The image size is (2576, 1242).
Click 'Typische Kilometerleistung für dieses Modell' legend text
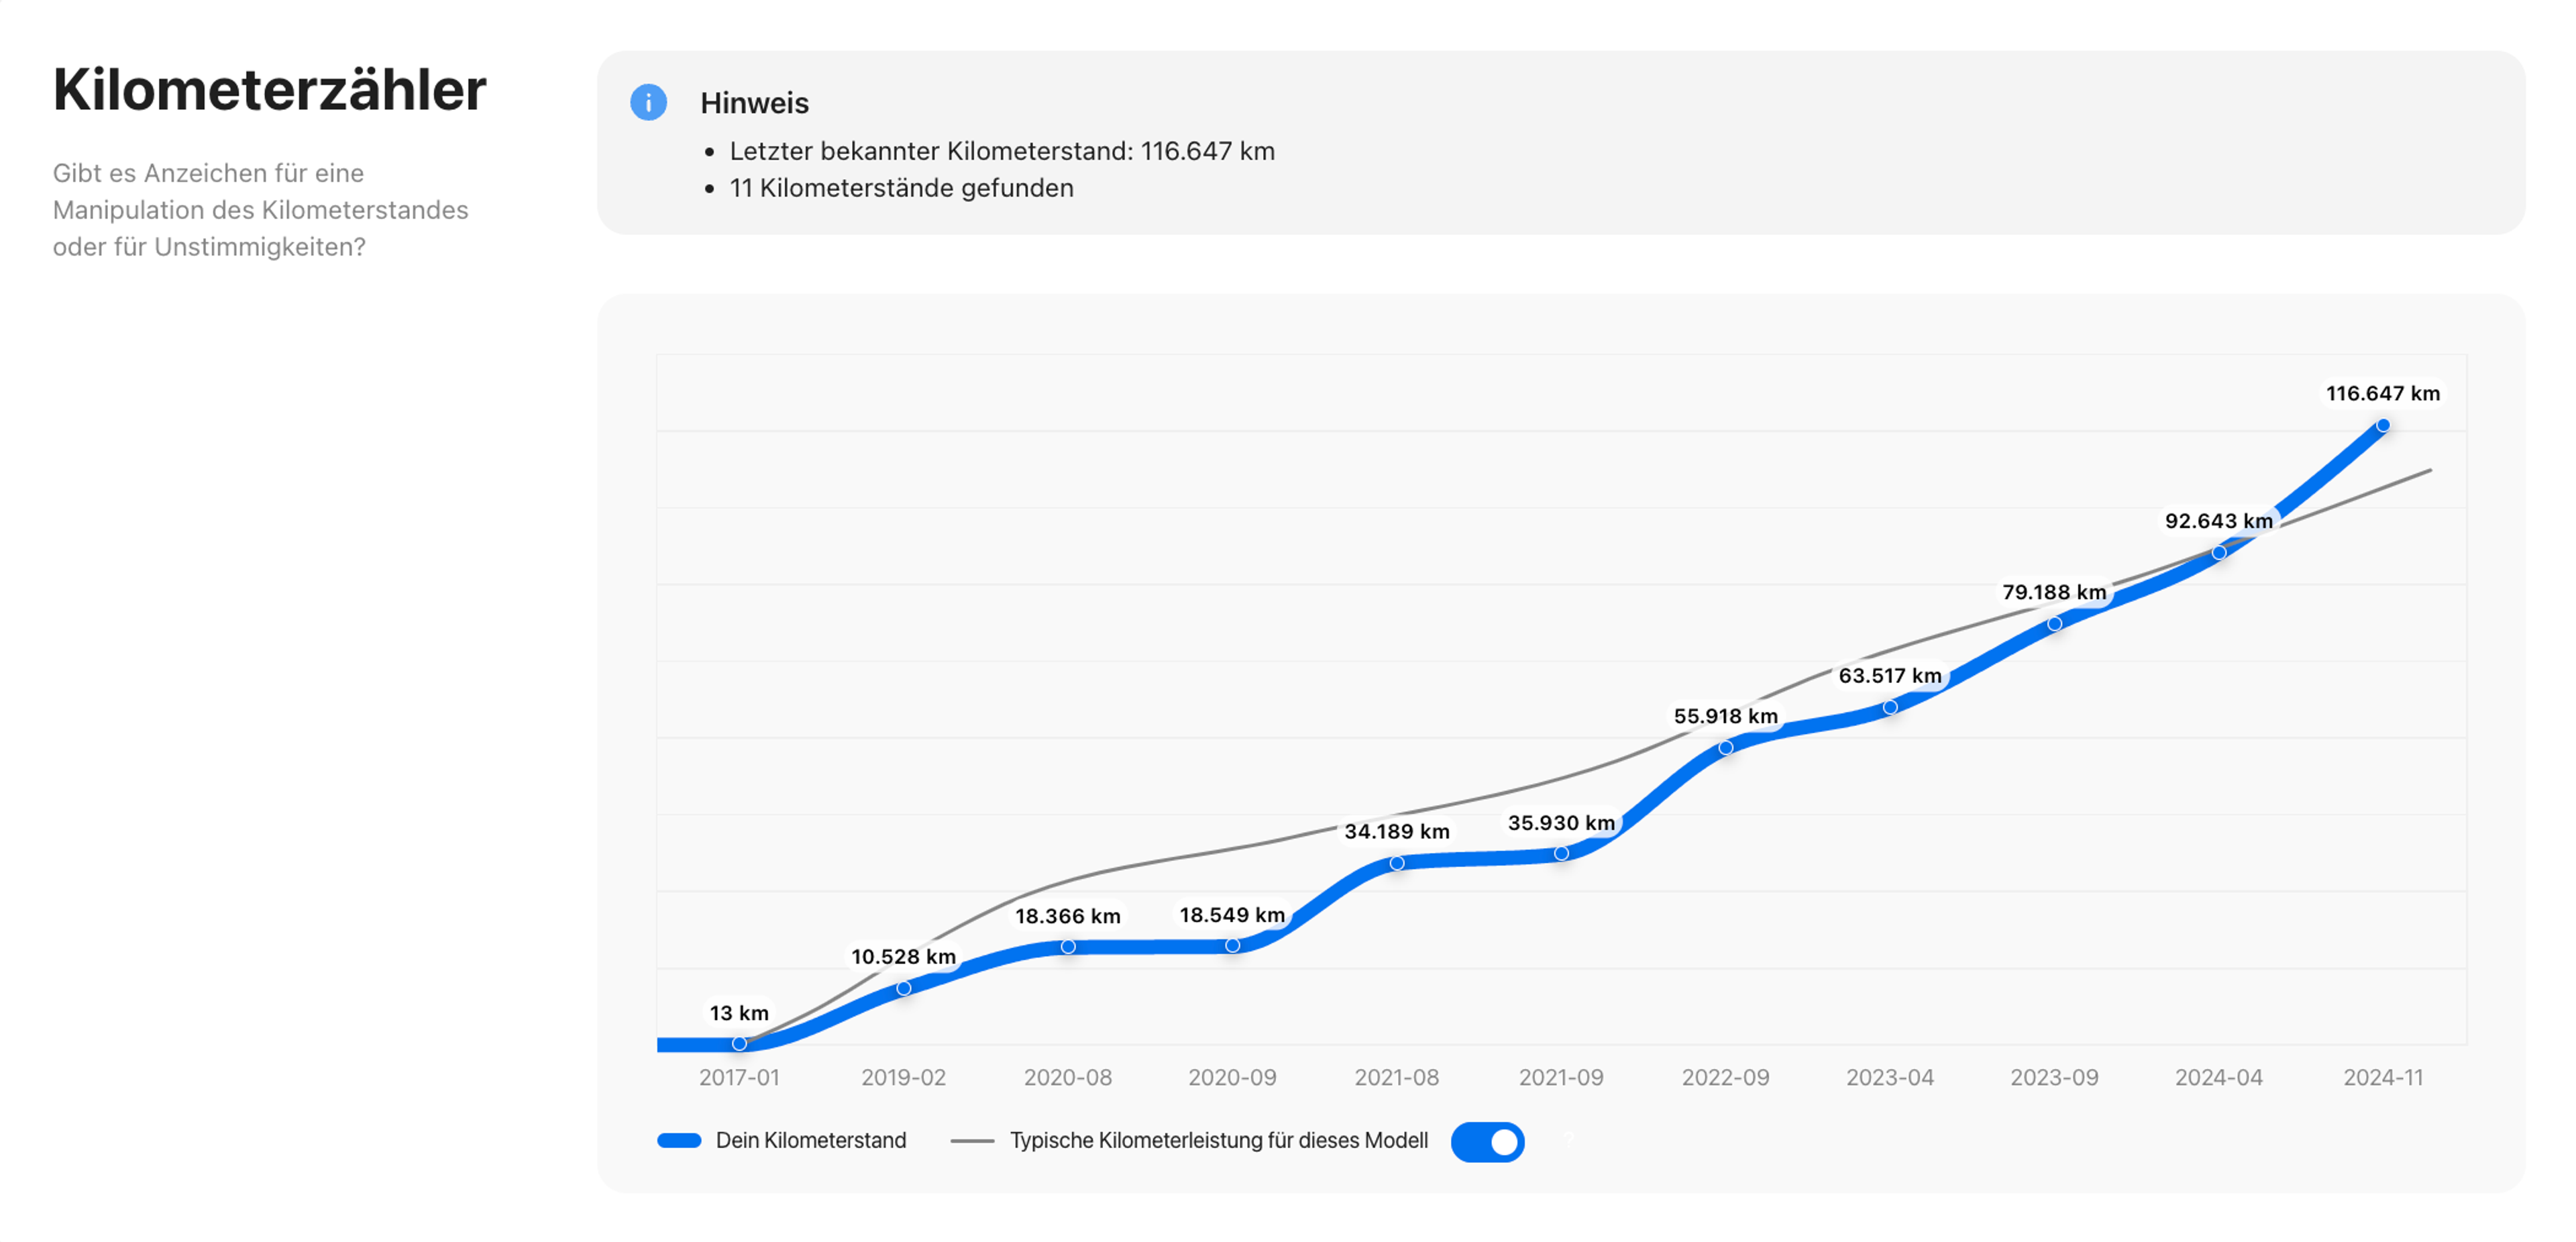(1218, 1141)
